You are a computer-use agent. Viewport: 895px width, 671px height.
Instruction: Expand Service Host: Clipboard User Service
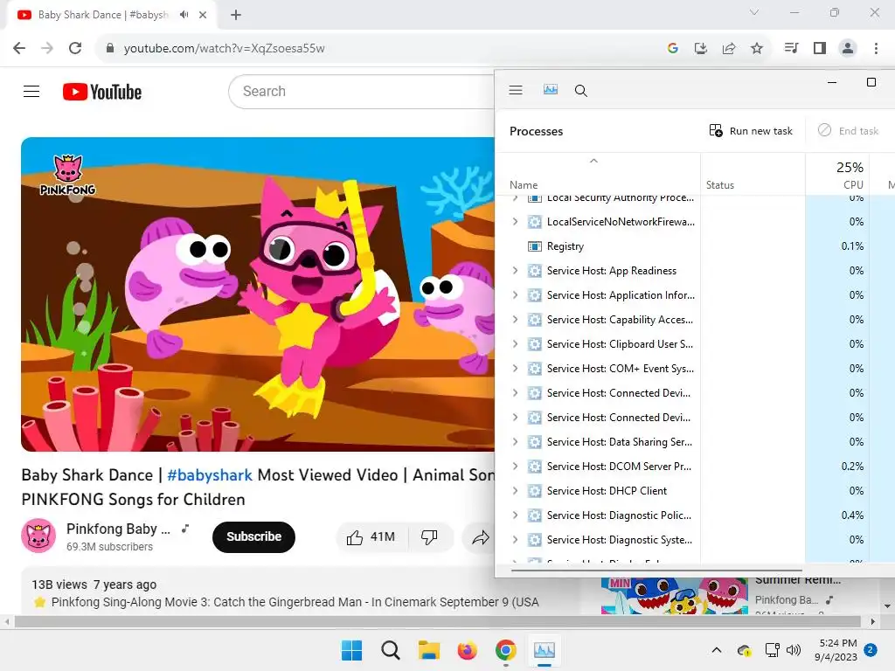point(516,344)
